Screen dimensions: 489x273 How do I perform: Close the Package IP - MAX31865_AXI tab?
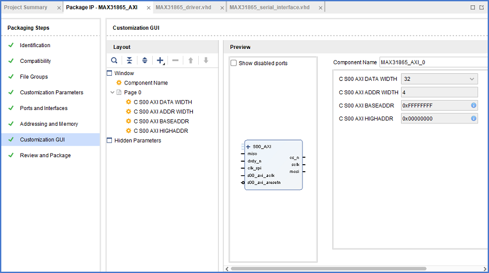pyautogui.click(x=149, y=8)
